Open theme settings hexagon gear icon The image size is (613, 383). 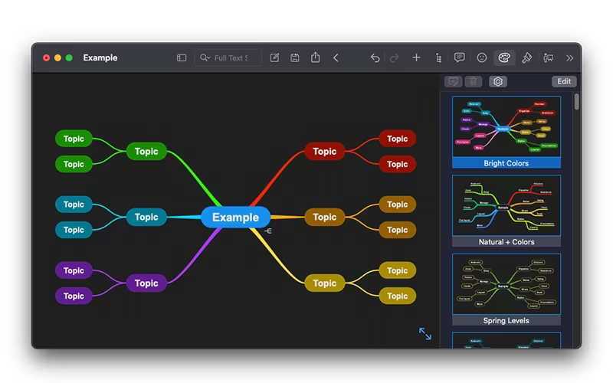coord(497,81)
